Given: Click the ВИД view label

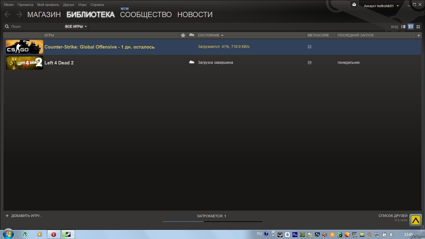Looking at the screenshot, I should (395, 27).
